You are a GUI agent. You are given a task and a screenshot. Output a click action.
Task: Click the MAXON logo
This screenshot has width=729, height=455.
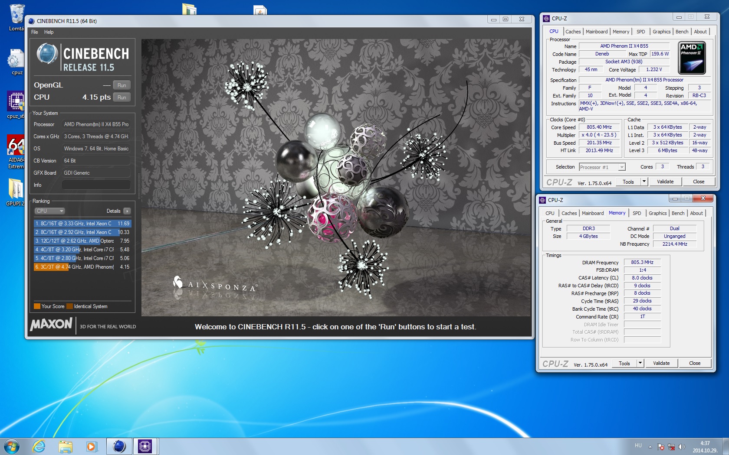(x=51, y=324)
